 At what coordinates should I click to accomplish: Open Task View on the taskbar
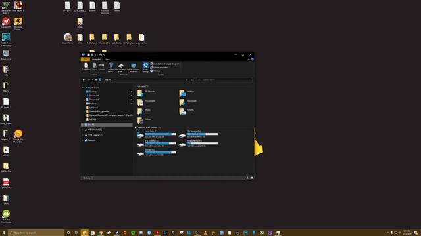click(x=76, y=233)
